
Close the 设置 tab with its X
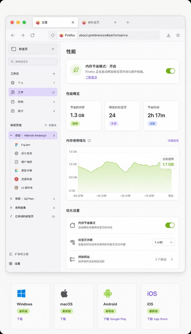(73, 22)
